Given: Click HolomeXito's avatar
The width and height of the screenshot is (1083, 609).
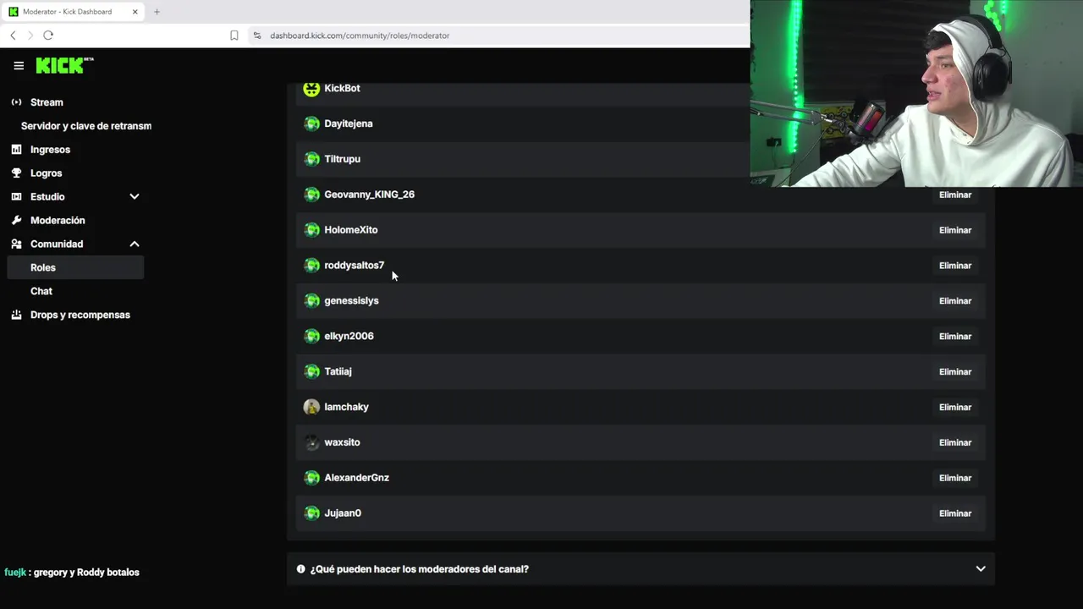Looking at the screenshot, I should pyautogui.click(x=311, y=231).
